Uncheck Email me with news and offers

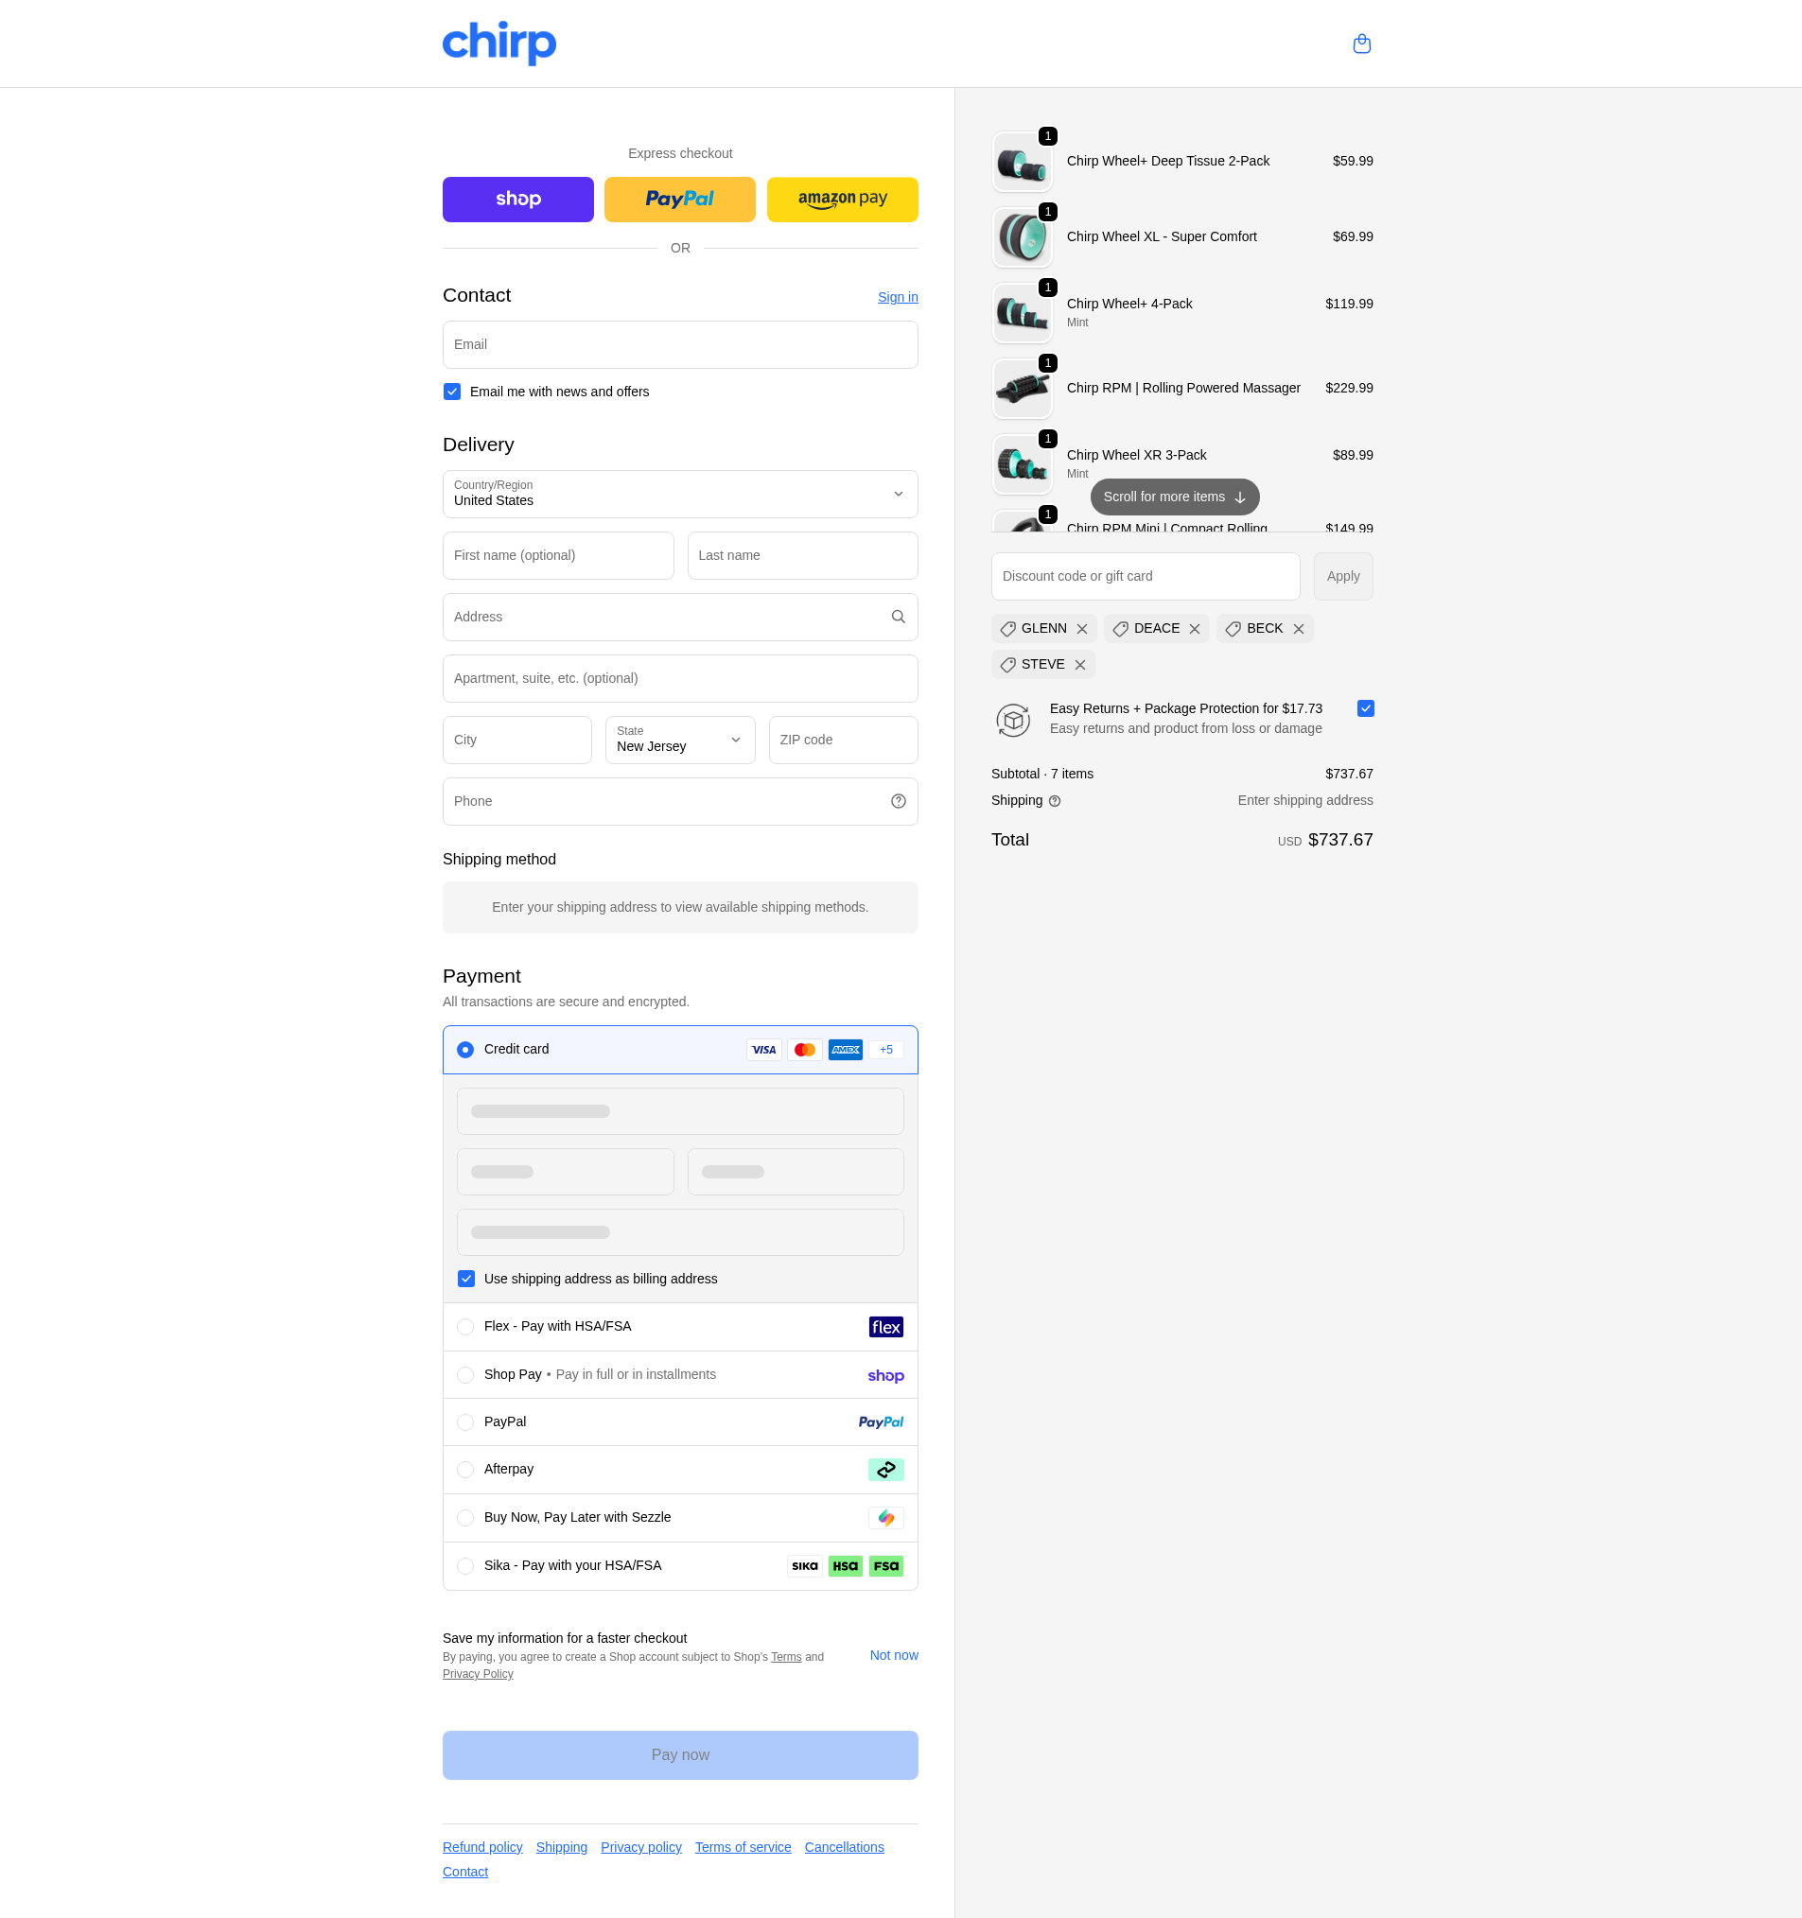click(452, 392)
